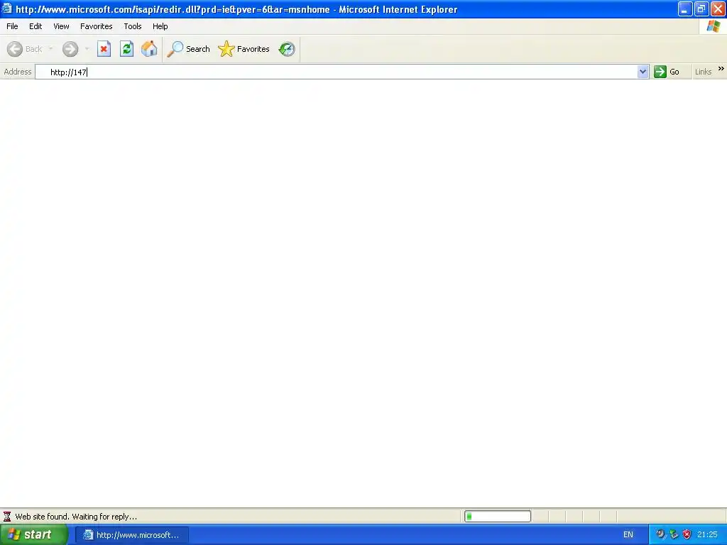This screenshot has width=727, height=545.
Task: Go back with the Back arrow button
Action: pos(25,49)
